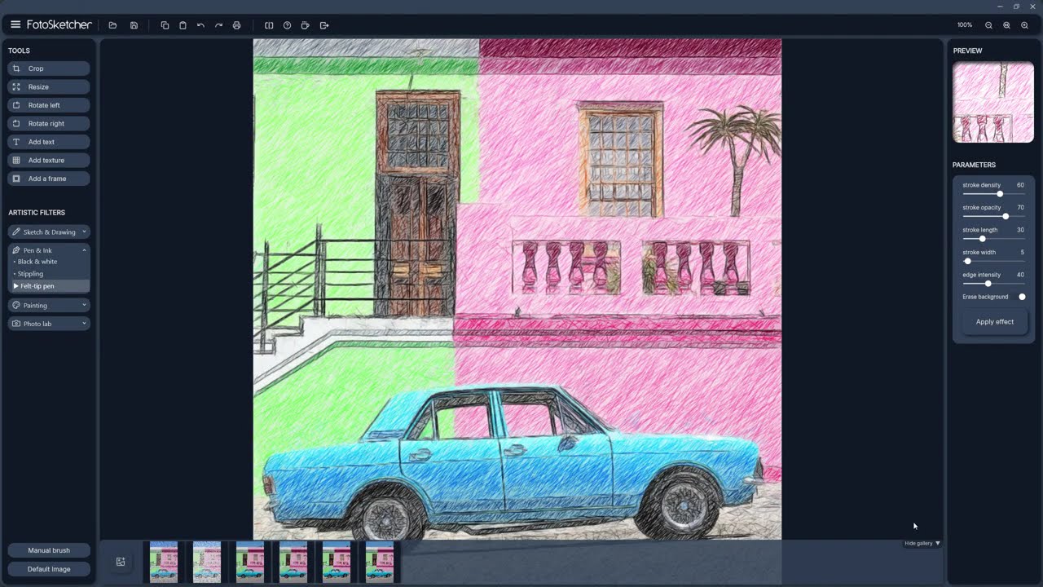Screen dimensions: 1043x587
Task: Expand the Photo lab filter group
Action: click(x=49, y=324)
